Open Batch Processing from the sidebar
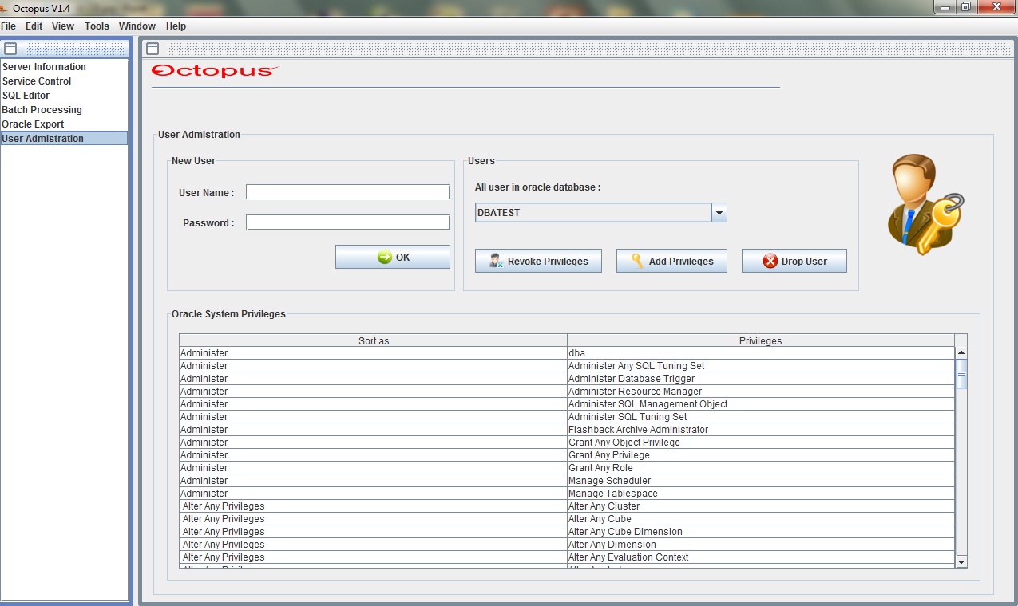Viewport: 1018px width, 606px height. click(64, 110)
